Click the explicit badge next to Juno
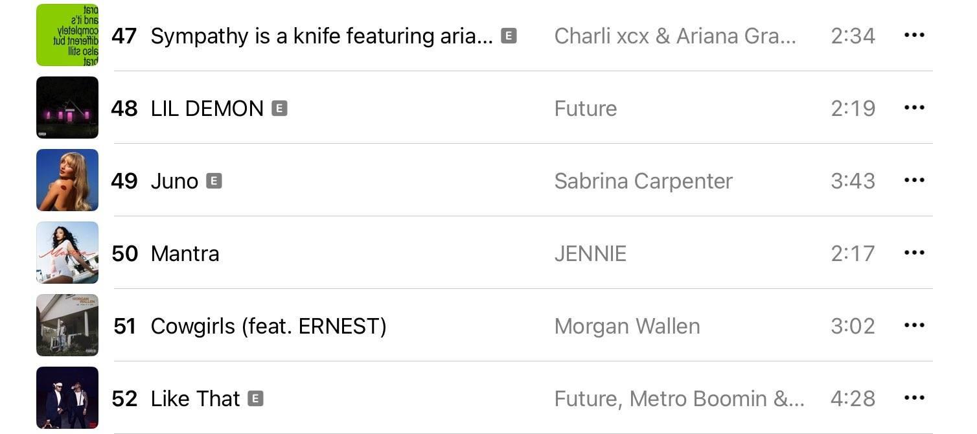Viewport: 977px width, 434px height. tap(214, 181)
